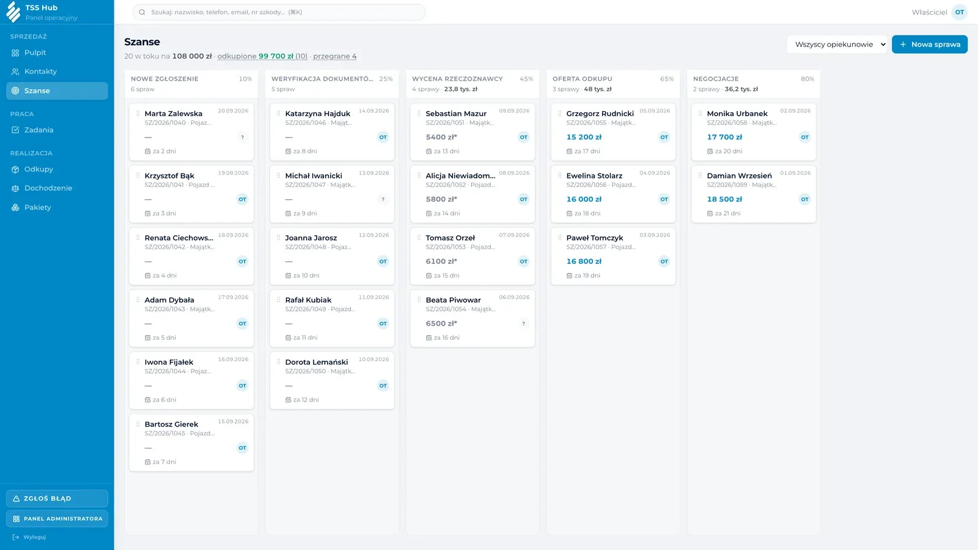Open Dochodzenie page
This screenshot has height=550, width=978.
tap(57, 188)
